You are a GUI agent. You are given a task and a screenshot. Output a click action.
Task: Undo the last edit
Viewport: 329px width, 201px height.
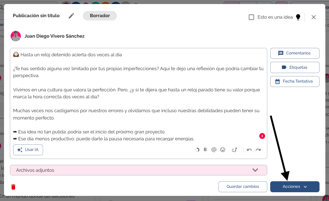[x=249, y=150]
